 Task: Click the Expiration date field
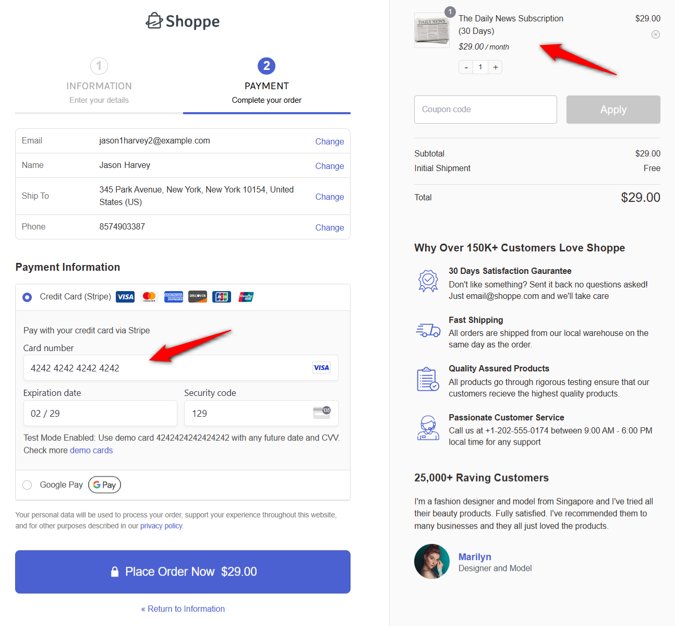(x=100, y=413)
